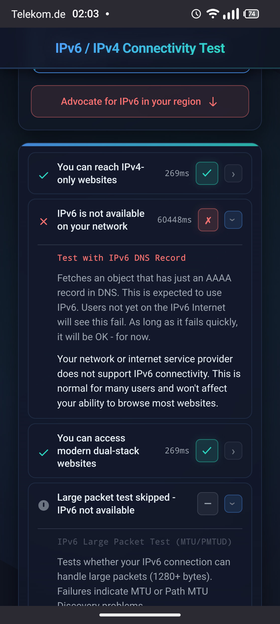
Task: Expand the IPv4-only websites result details
Action: click(233, 173)
